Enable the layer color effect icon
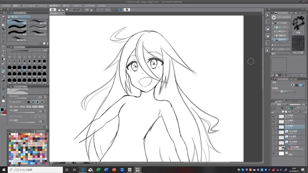Viewport: 308px width, 173px height. [x=300, y=85]
